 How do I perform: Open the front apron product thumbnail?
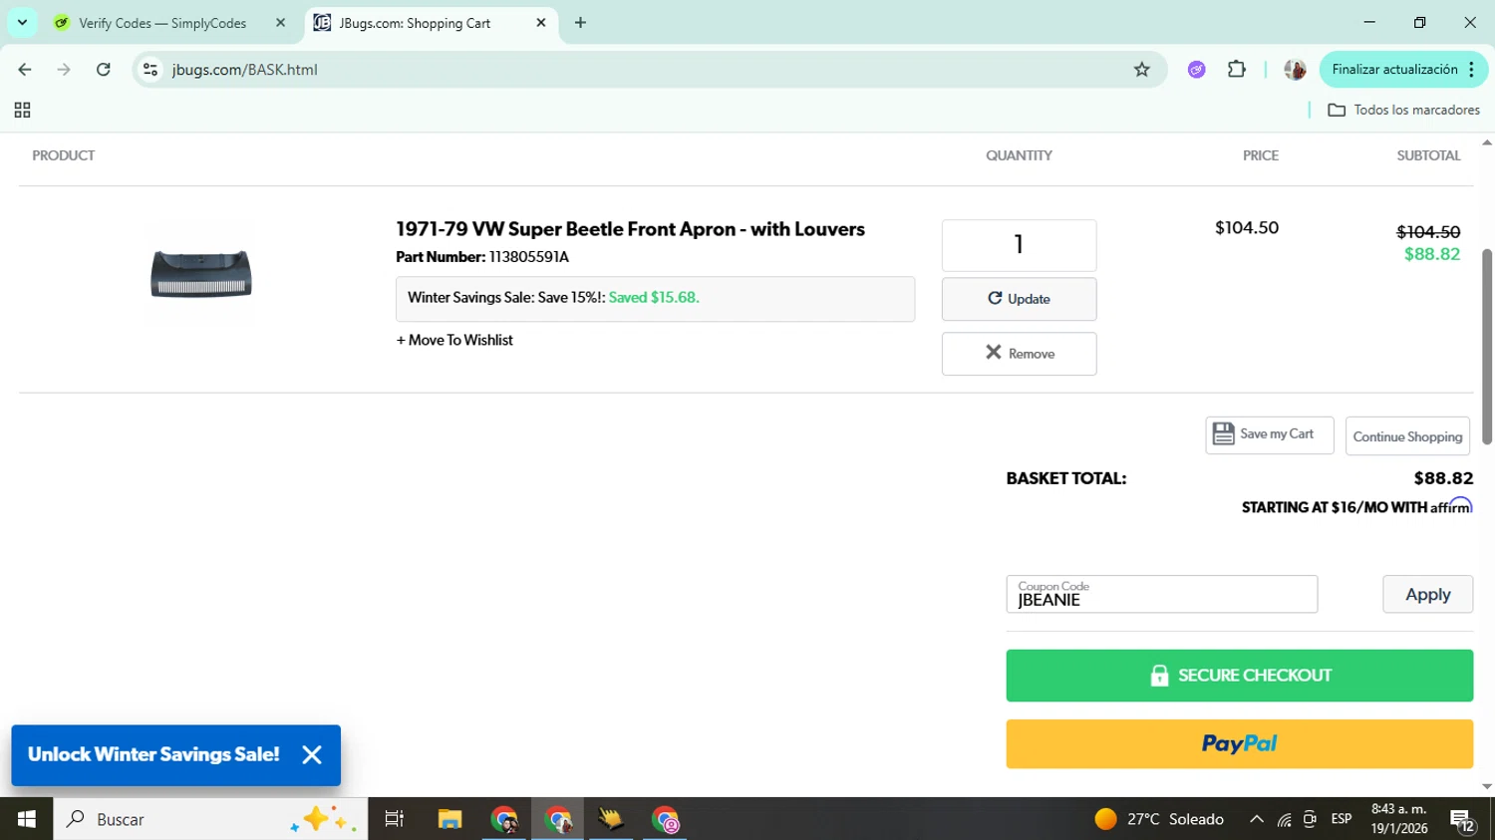(201, 274)
